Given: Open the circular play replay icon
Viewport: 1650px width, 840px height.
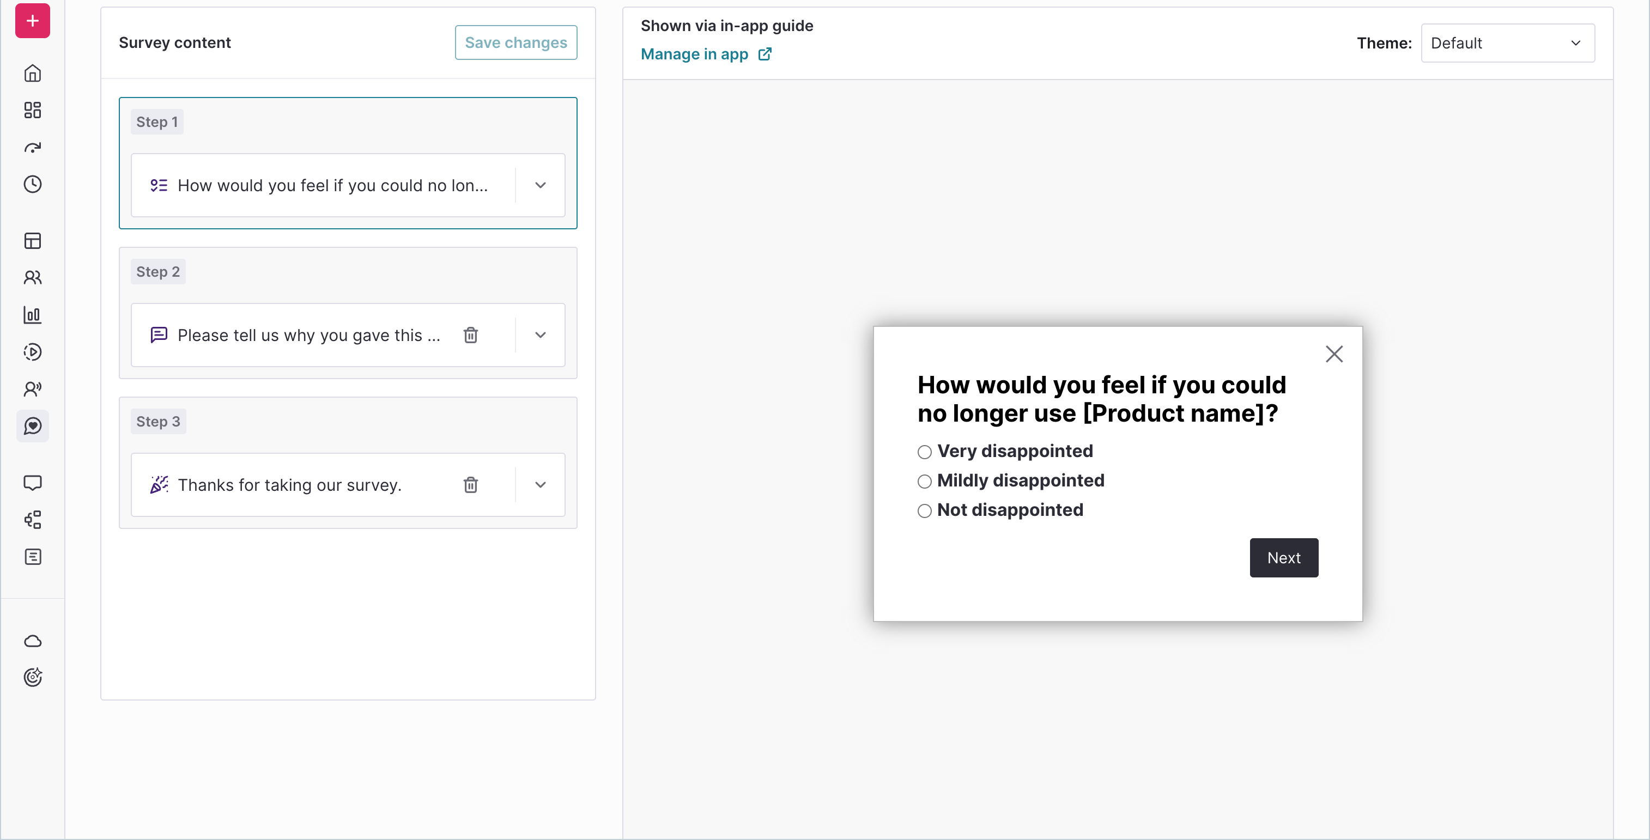Looking at the screenshot, I should pyautogui.click(x=33, y=352).
